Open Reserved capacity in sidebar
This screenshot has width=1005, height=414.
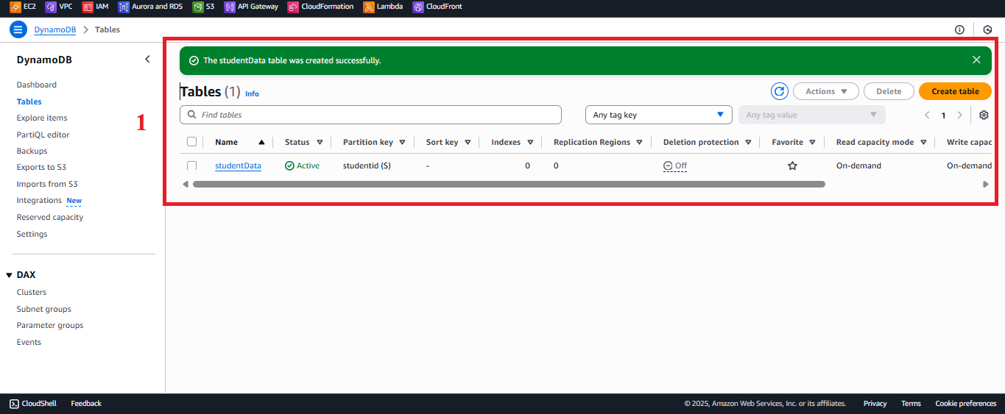click(50, 217)
